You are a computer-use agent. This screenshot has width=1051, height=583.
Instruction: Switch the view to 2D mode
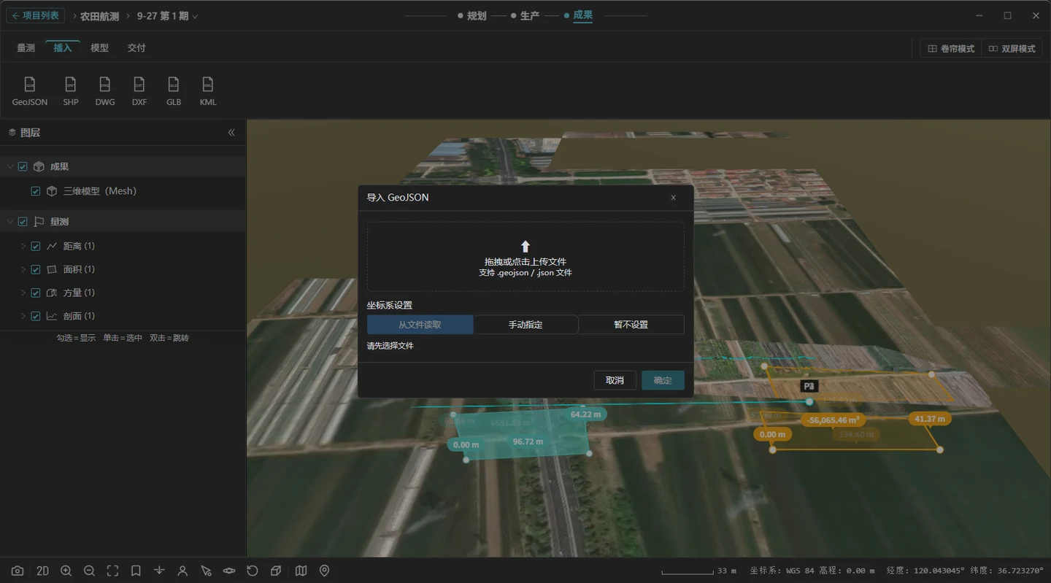point(42,571)
